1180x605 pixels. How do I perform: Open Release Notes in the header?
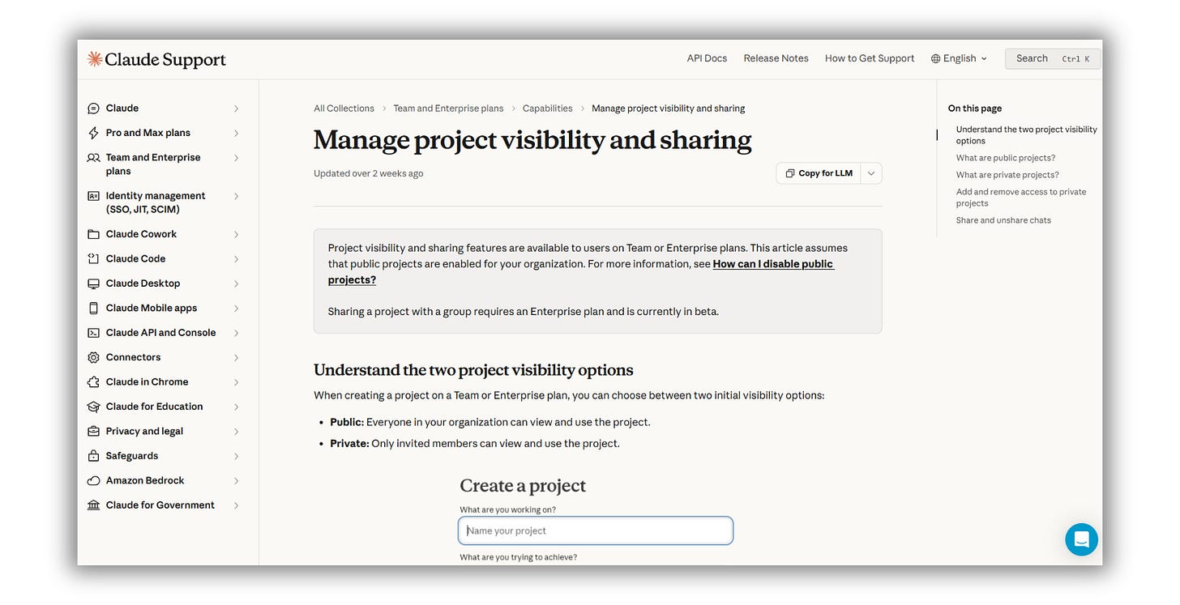click(776, 58)
